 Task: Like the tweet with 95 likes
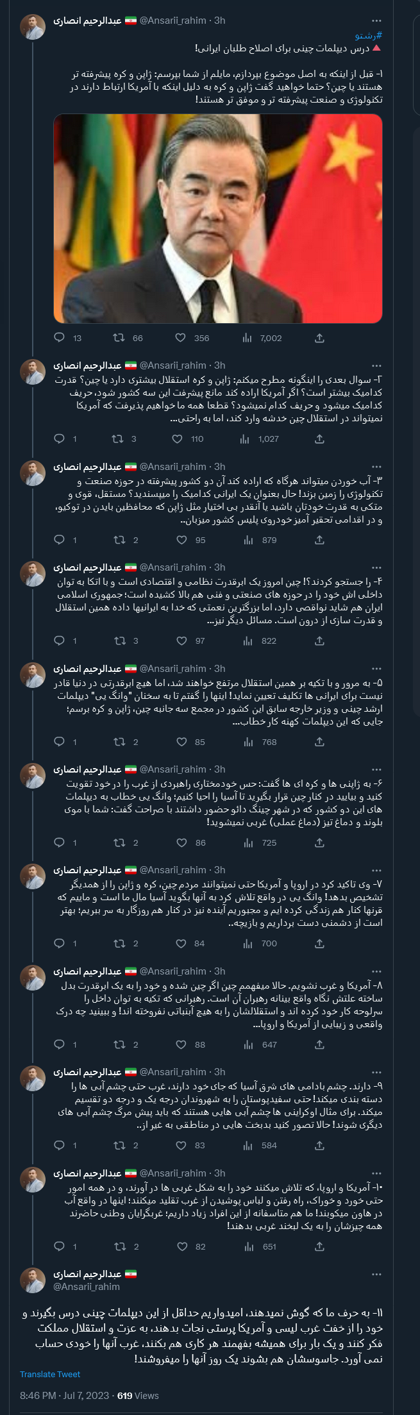point(181,540)
